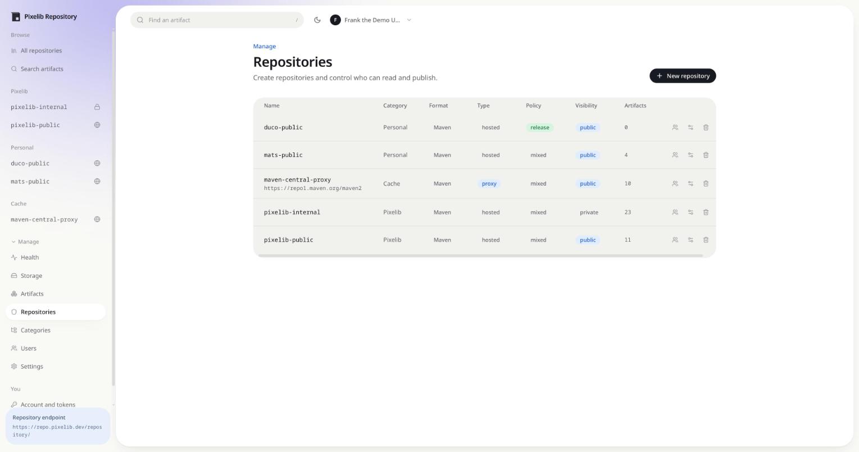This screenshot has width=859, height=452.
Task: Open mats-public in the sidebar
Action: coord(56,181)
